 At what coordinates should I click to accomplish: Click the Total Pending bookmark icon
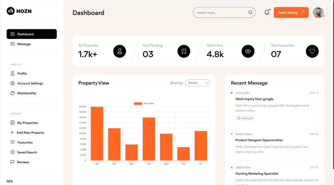[184, 51]
